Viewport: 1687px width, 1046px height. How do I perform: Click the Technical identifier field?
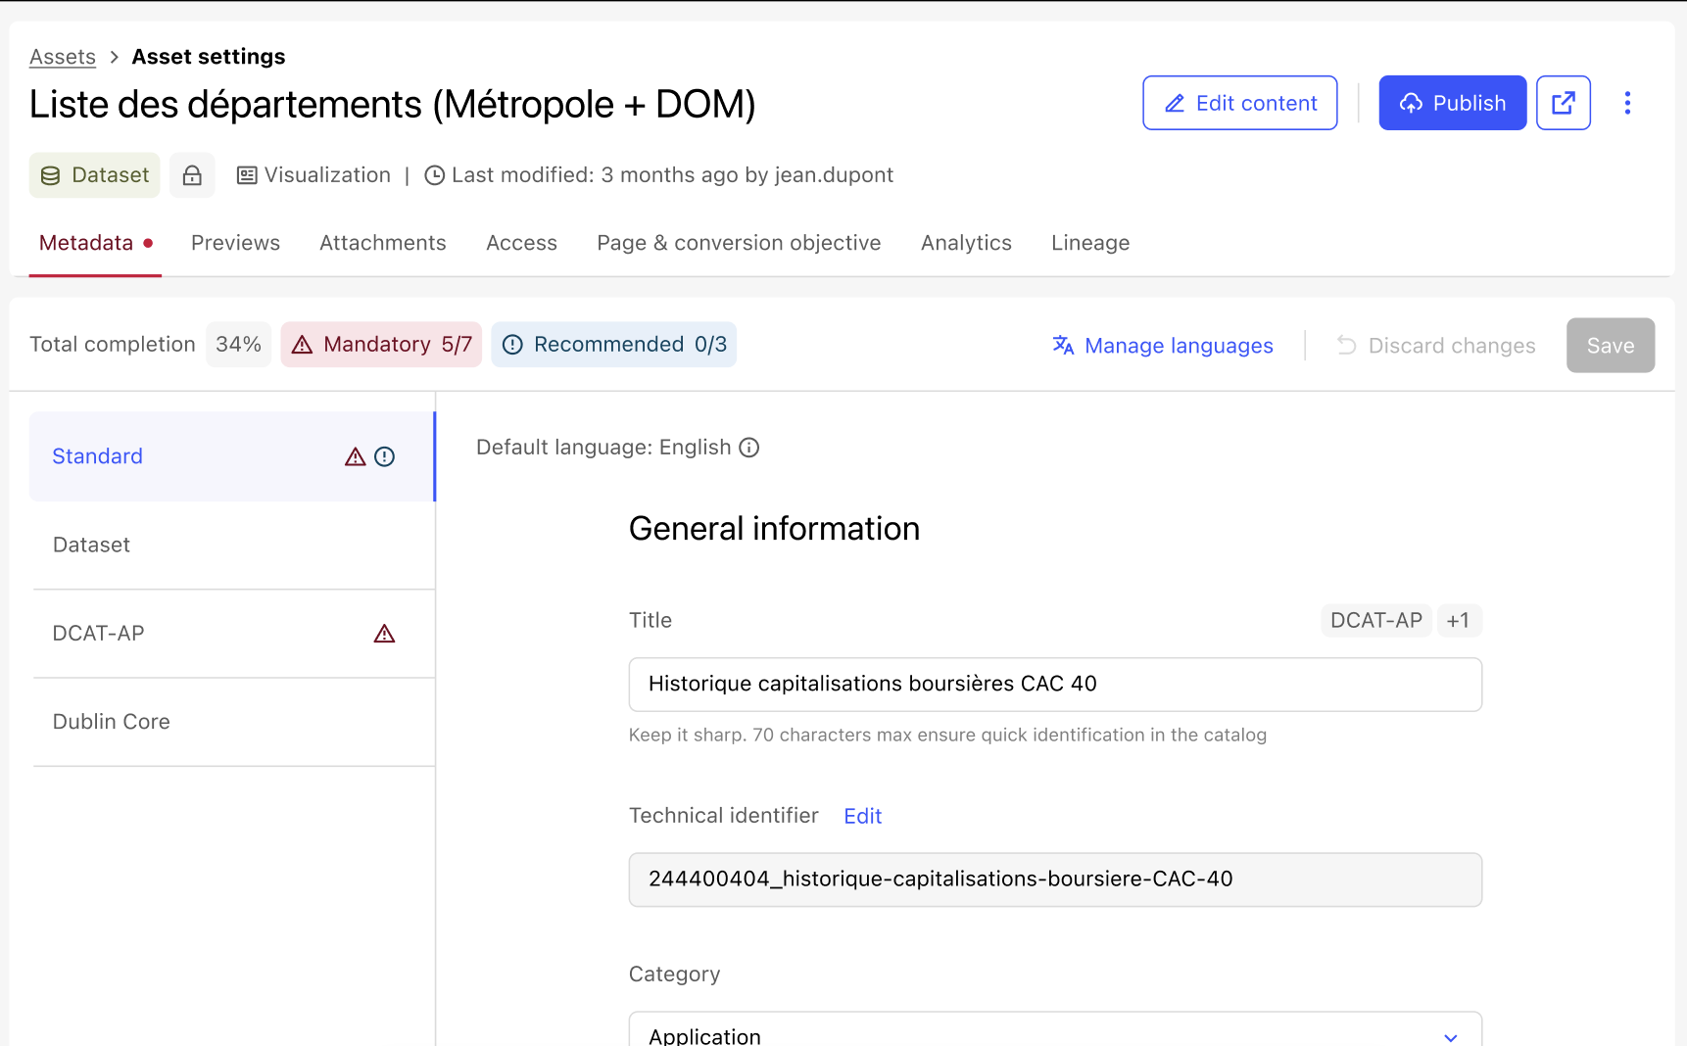1055,880
